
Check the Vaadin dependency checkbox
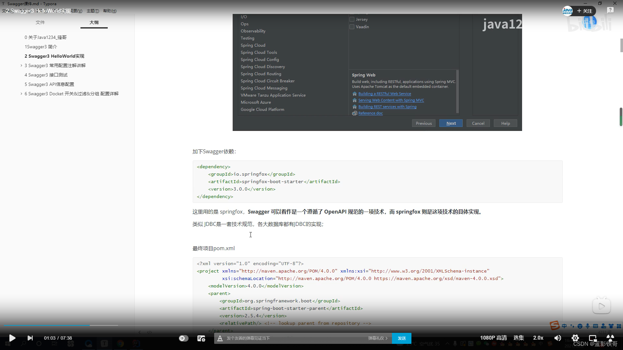[x=352, y=27]
